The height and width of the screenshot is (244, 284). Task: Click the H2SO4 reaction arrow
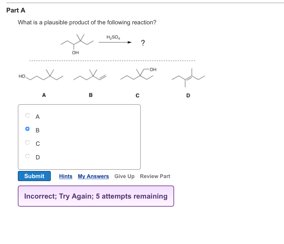pyautogui.click(x=114, y=42)
